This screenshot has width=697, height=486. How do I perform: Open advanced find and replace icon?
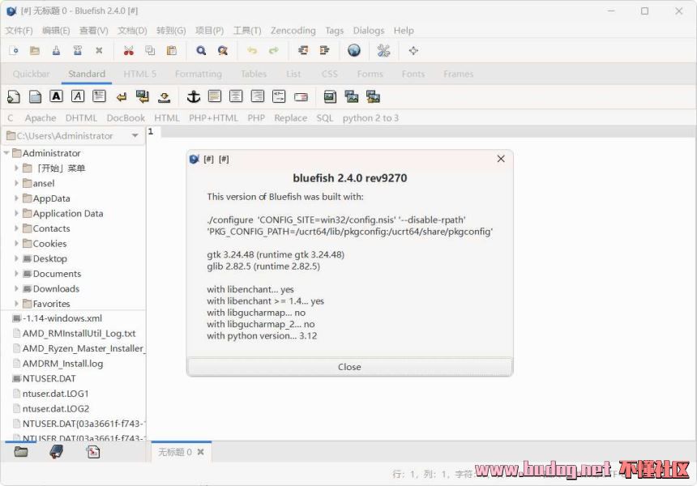point(223,51)
